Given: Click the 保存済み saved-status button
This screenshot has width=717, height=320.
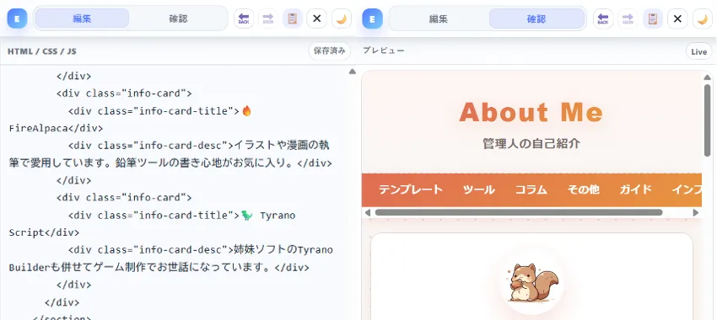Looking at the screenshot, I should (330, 51).
